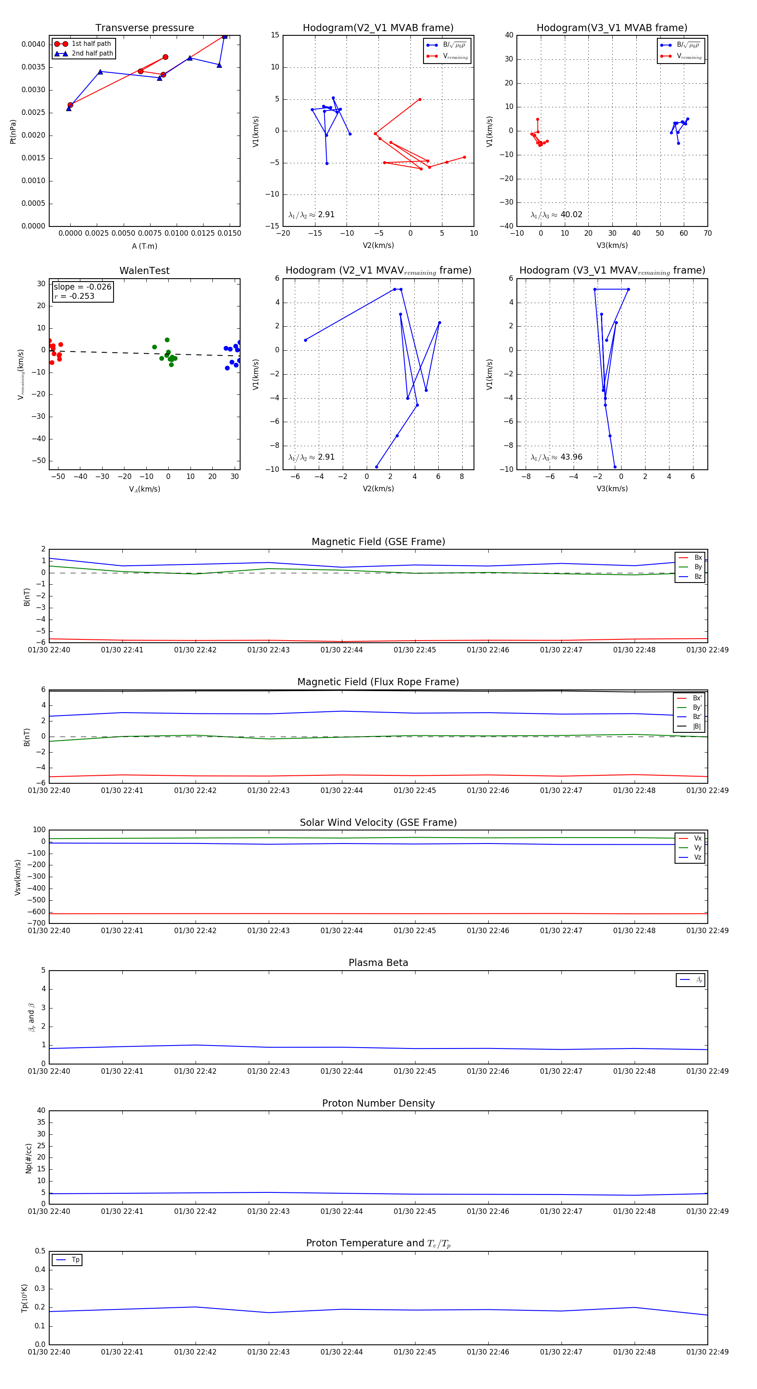Click the Tp legend entry
This screenshot has height=1389, width=757.
tap(67, 1260)
